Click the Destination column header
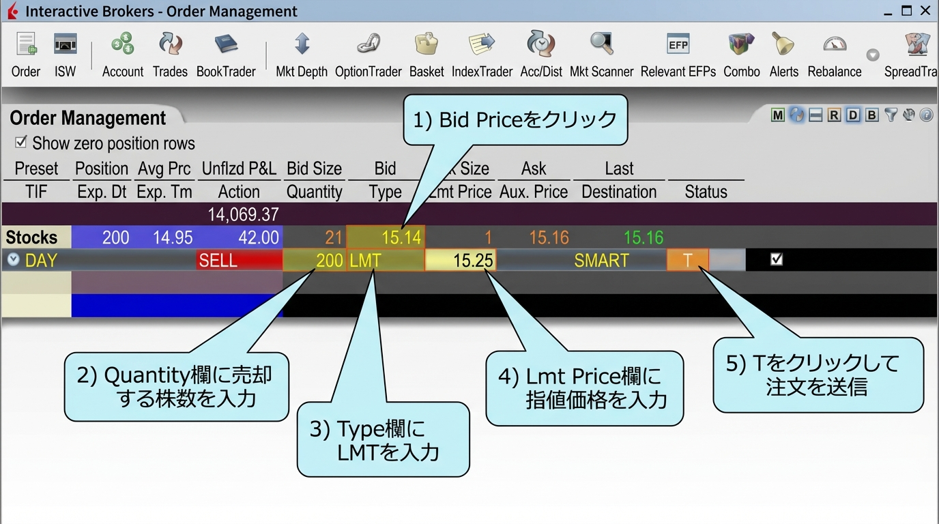Viewport: 939px width, 524px height. [x=619, y=192]
